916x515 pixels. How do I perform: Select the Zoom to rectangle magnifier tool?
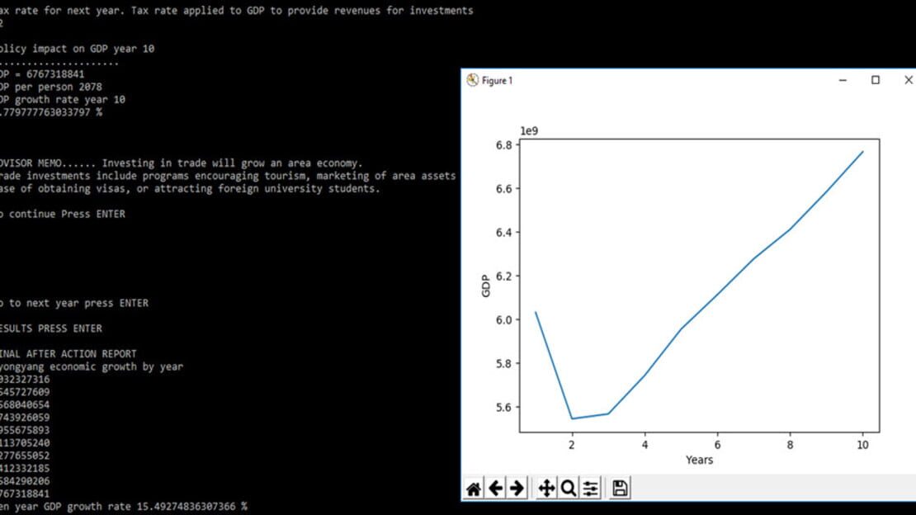568,488
